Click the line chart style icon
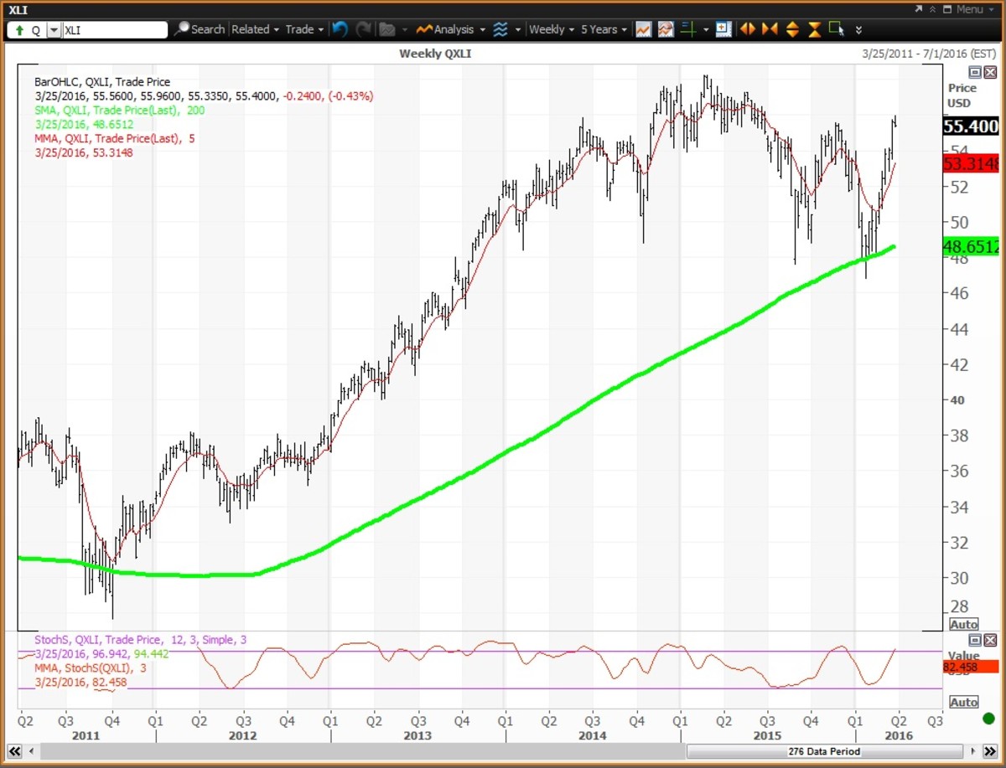The height and width of the screenshot is (768, 1006). pyautogui.click(x=644, y=29)
